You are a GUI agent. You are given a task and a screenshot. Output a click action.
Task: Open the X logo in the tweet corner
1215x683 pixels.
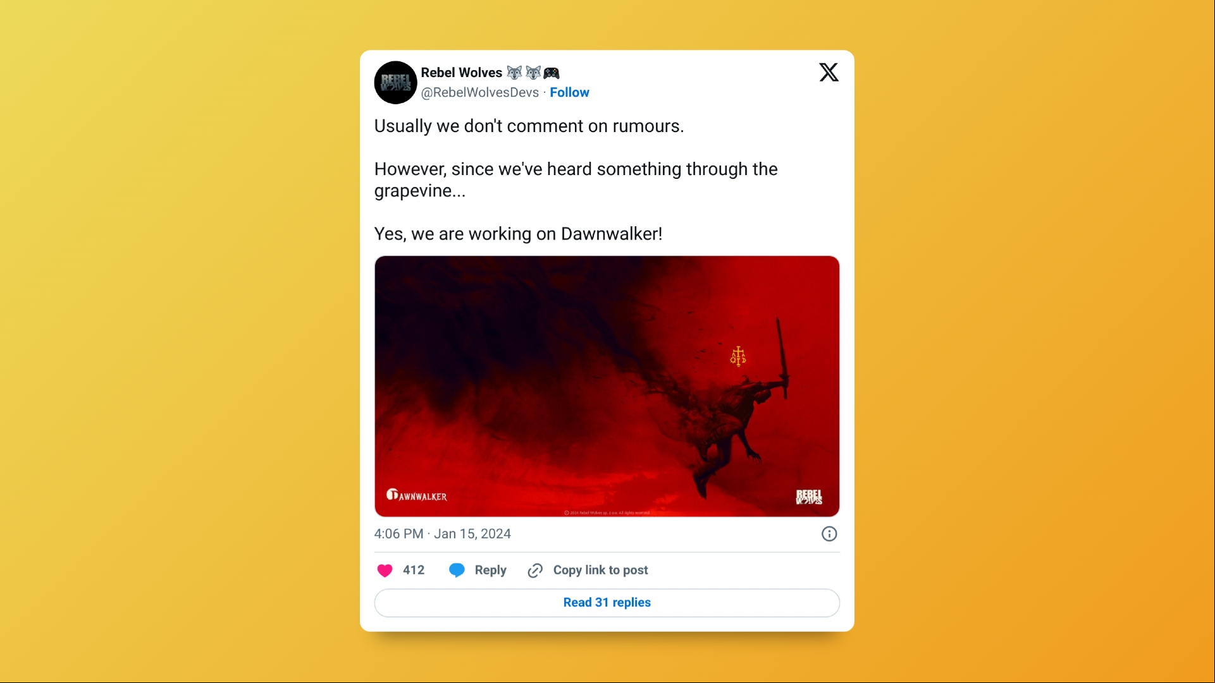click(829, 72)
